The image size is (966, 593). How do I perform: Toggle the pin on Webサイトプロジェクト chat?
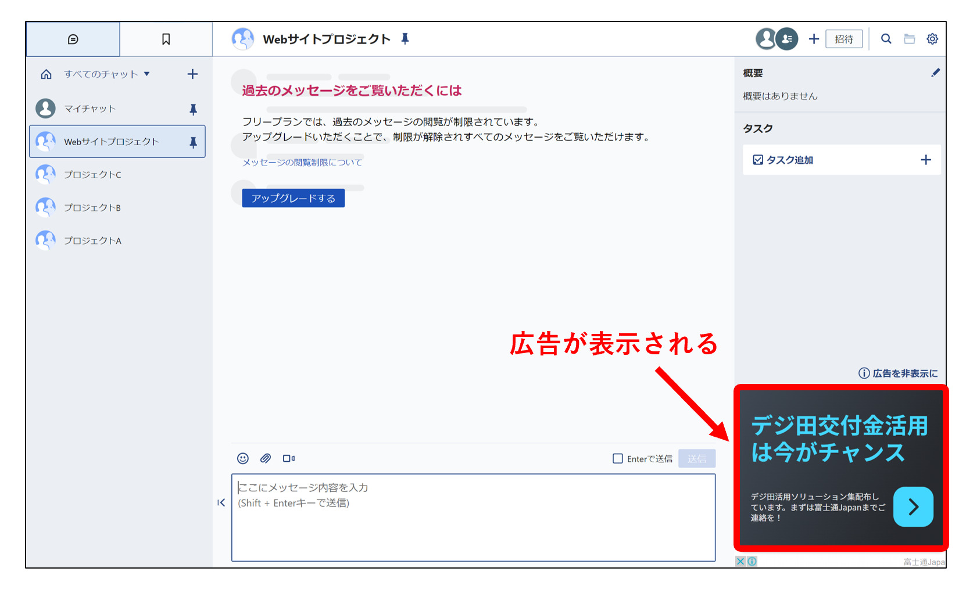click(x=194, y=141)
